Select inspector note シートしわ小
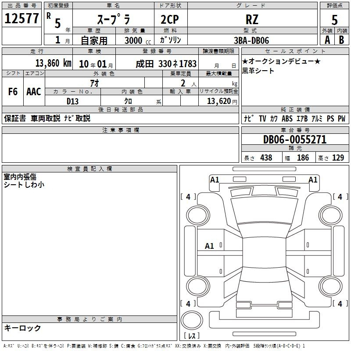This screenshot has height=351, width=351. tap(24, 185)
